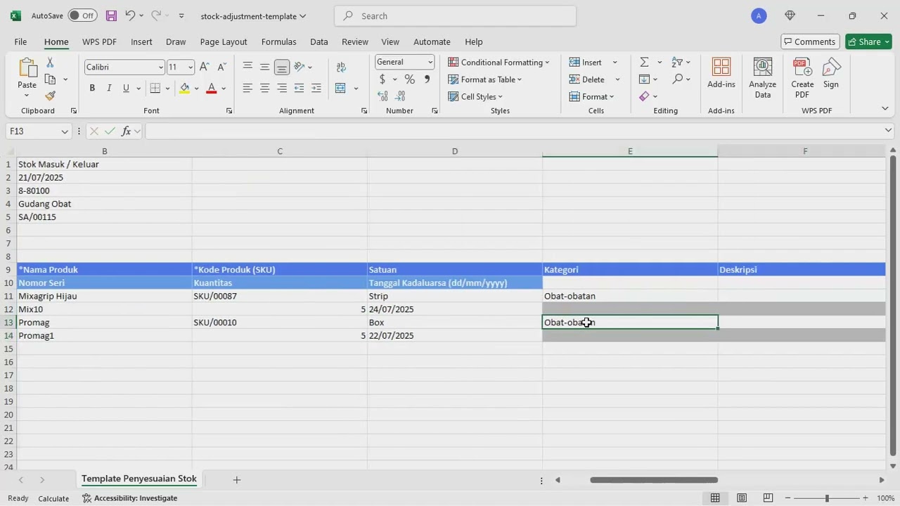Click the Sign icon in WPS PDF group
This screenshot has width=900, height=506.
(x=831, y=73)
